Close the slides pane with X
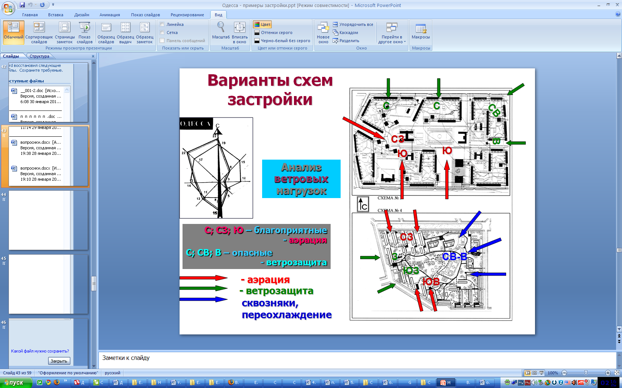Screen dimensions: 622x388 click(93, 56)
